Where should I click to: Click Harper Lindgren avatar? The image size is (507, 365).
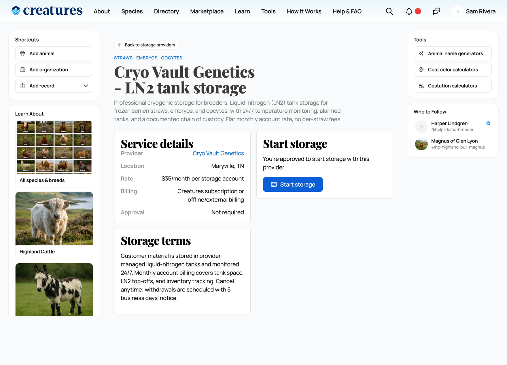[421, 126]
